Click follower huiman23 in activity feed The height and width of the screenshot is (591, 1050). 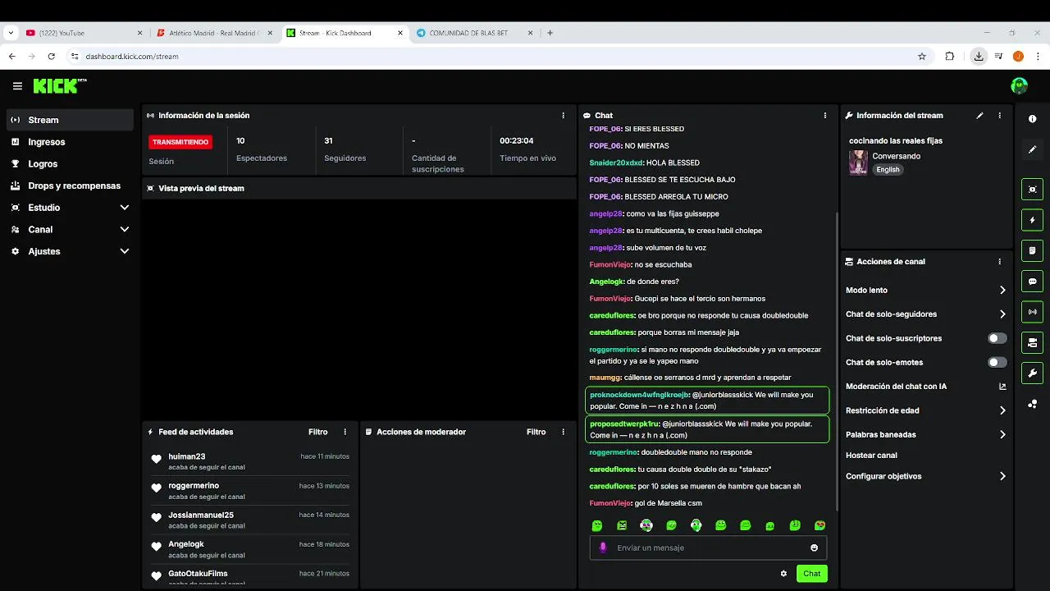coord(187,456)
